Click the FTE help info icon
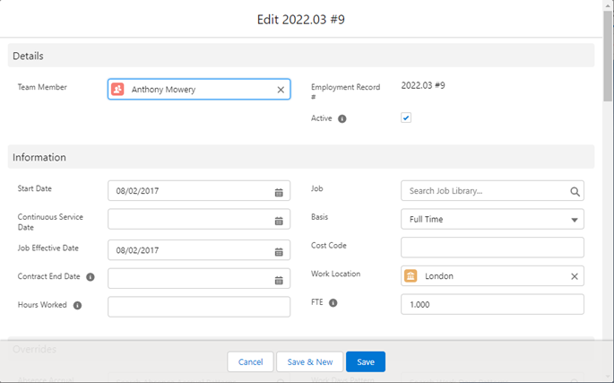 [x=333, y=303]
